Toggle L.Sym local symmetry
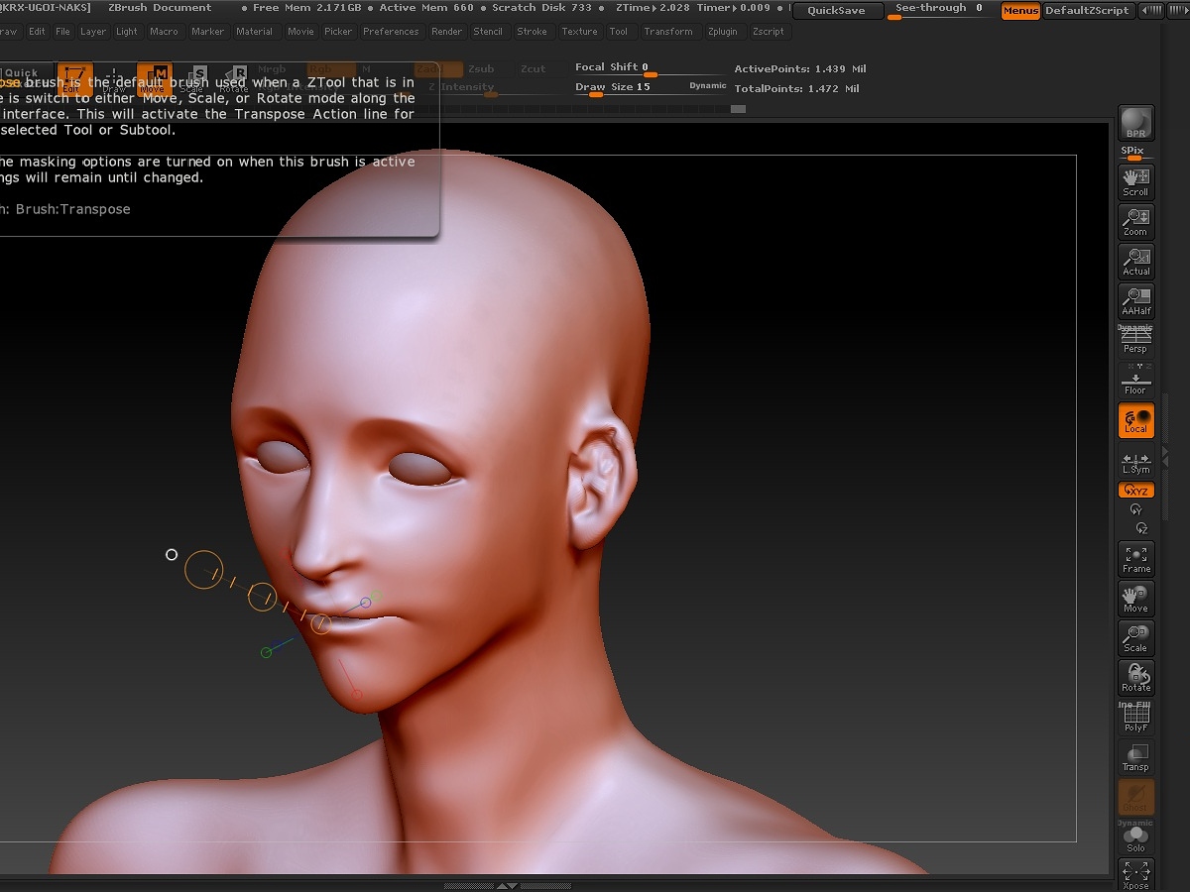Screen dimensions: 1190x892 coord(1135,461)
